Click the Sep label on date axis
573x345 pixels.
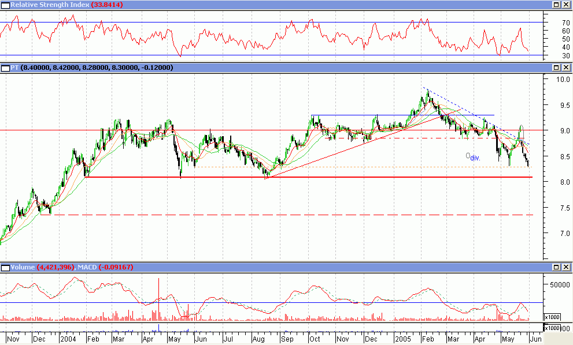coord(287,340)
